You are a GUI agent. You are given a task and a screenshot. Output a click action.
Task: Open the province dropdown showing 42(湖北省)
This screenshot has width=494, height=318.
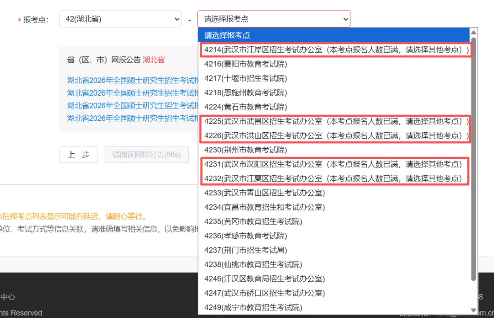[x=120, y=19]
